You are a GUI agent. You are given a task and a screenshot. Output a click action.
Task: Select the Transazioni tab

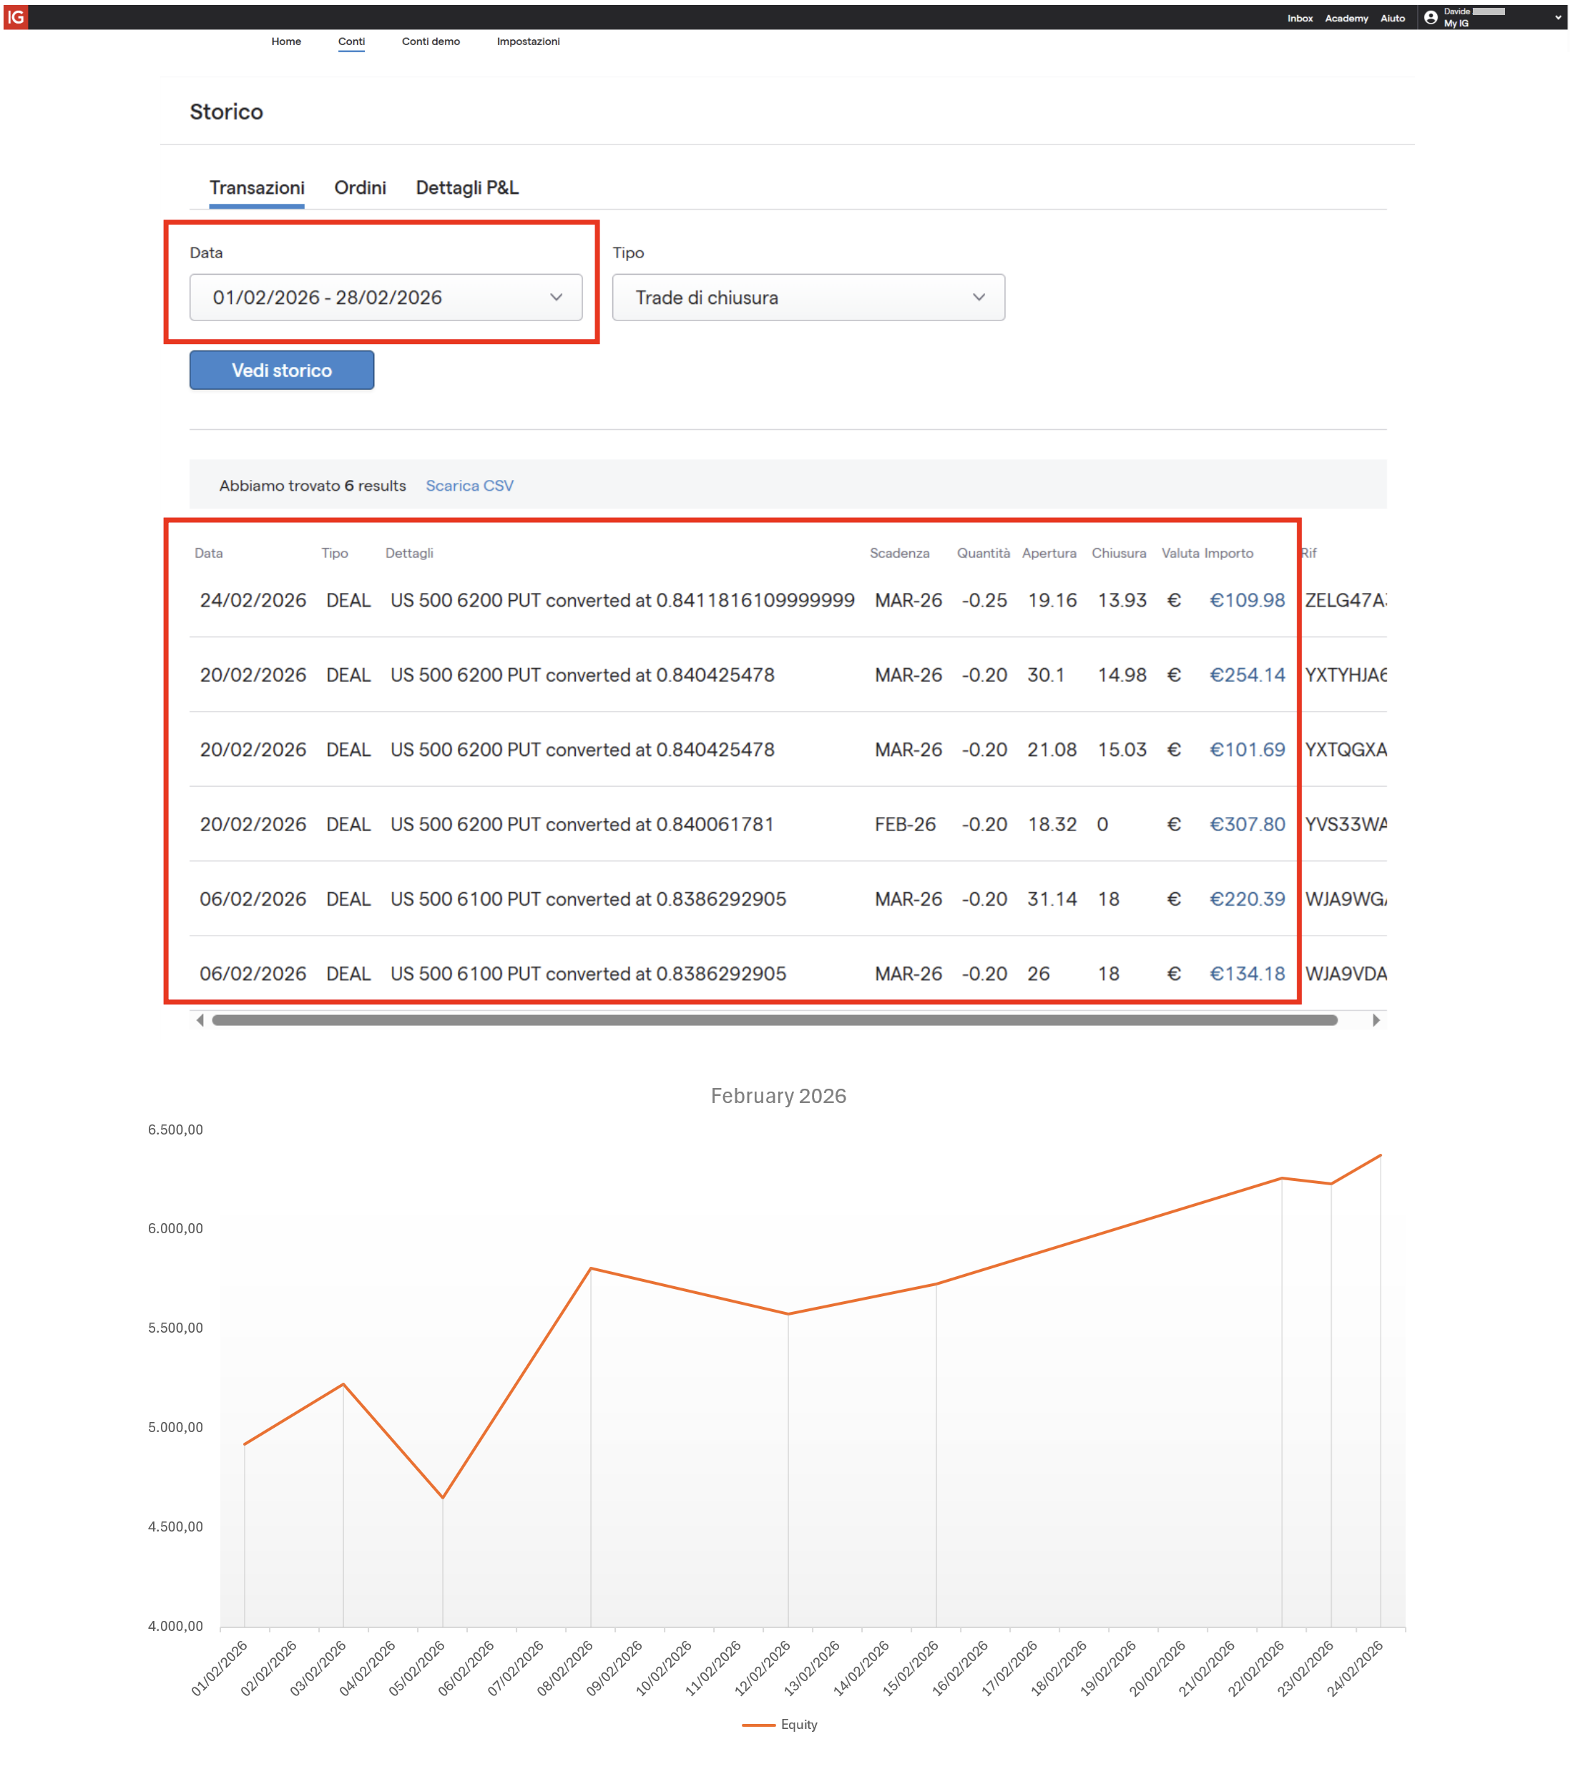257,188
